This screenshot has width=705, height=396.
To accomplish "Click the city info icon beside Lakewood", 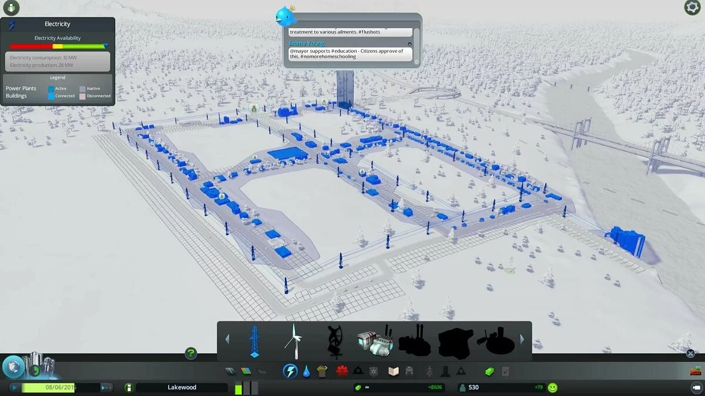I will tap(129, 387).
